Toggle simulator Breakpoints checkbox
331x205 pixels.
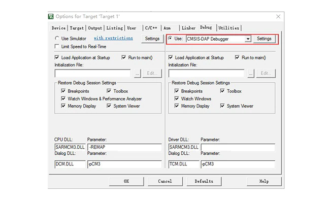point(63,91)
